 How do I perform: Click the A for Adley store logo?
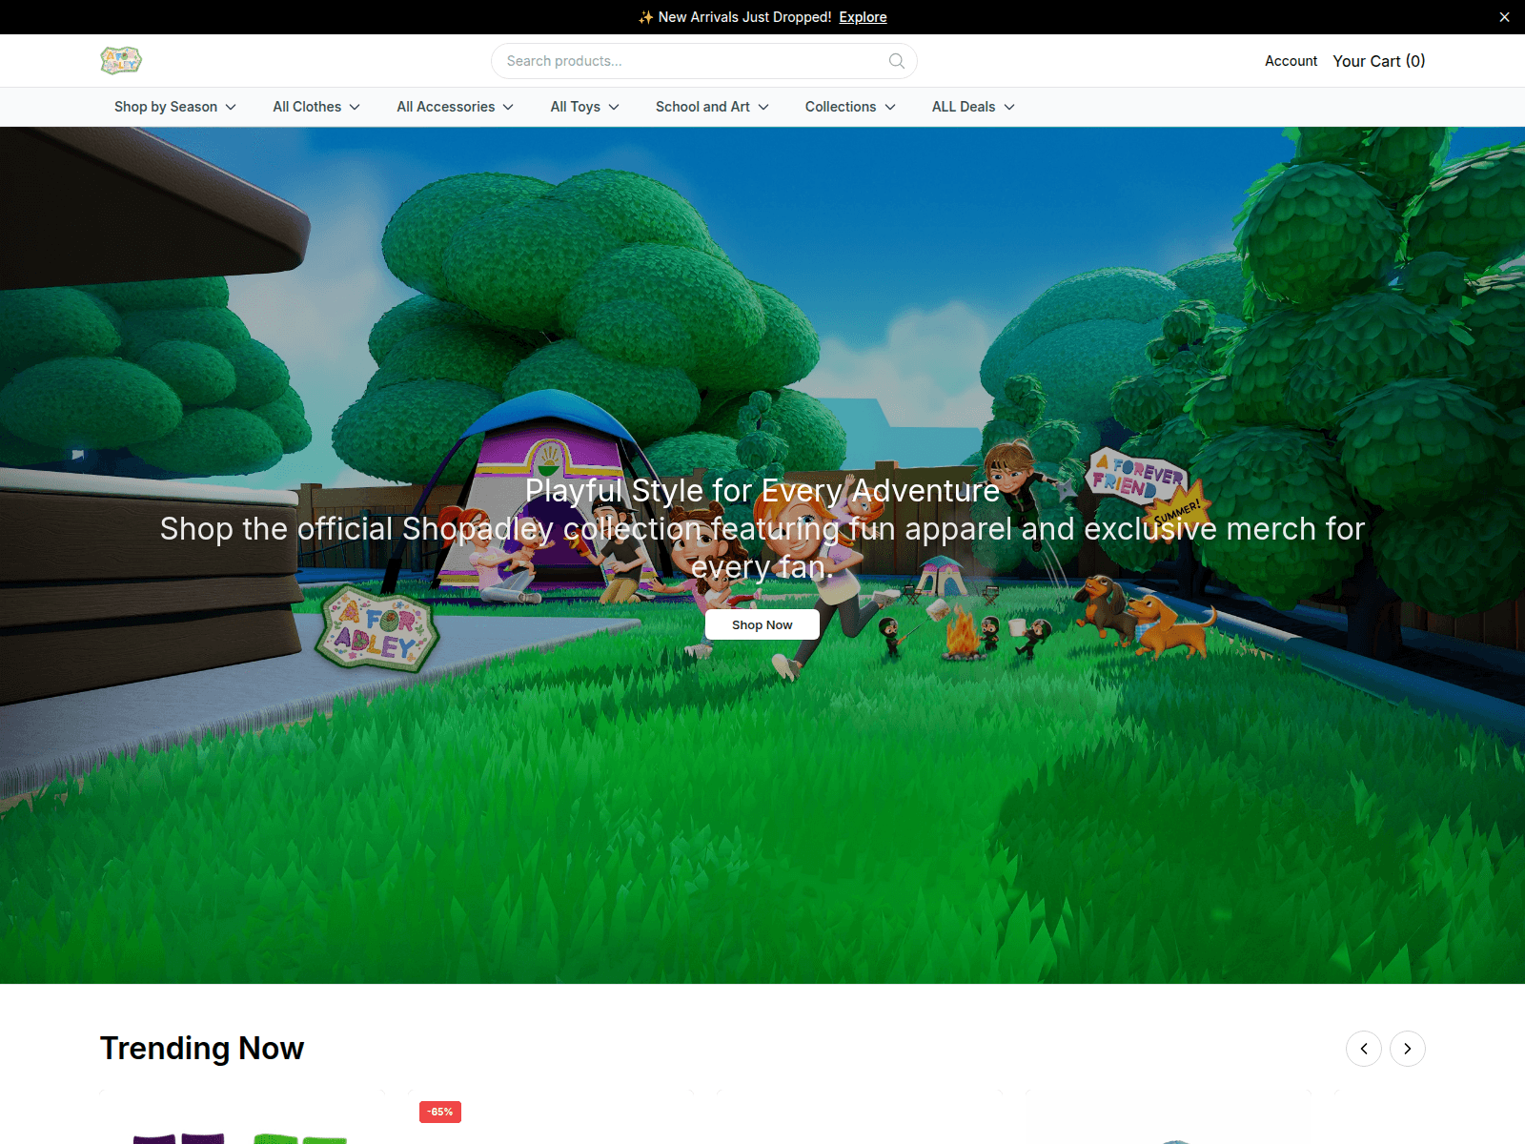[x=121, y=60]
